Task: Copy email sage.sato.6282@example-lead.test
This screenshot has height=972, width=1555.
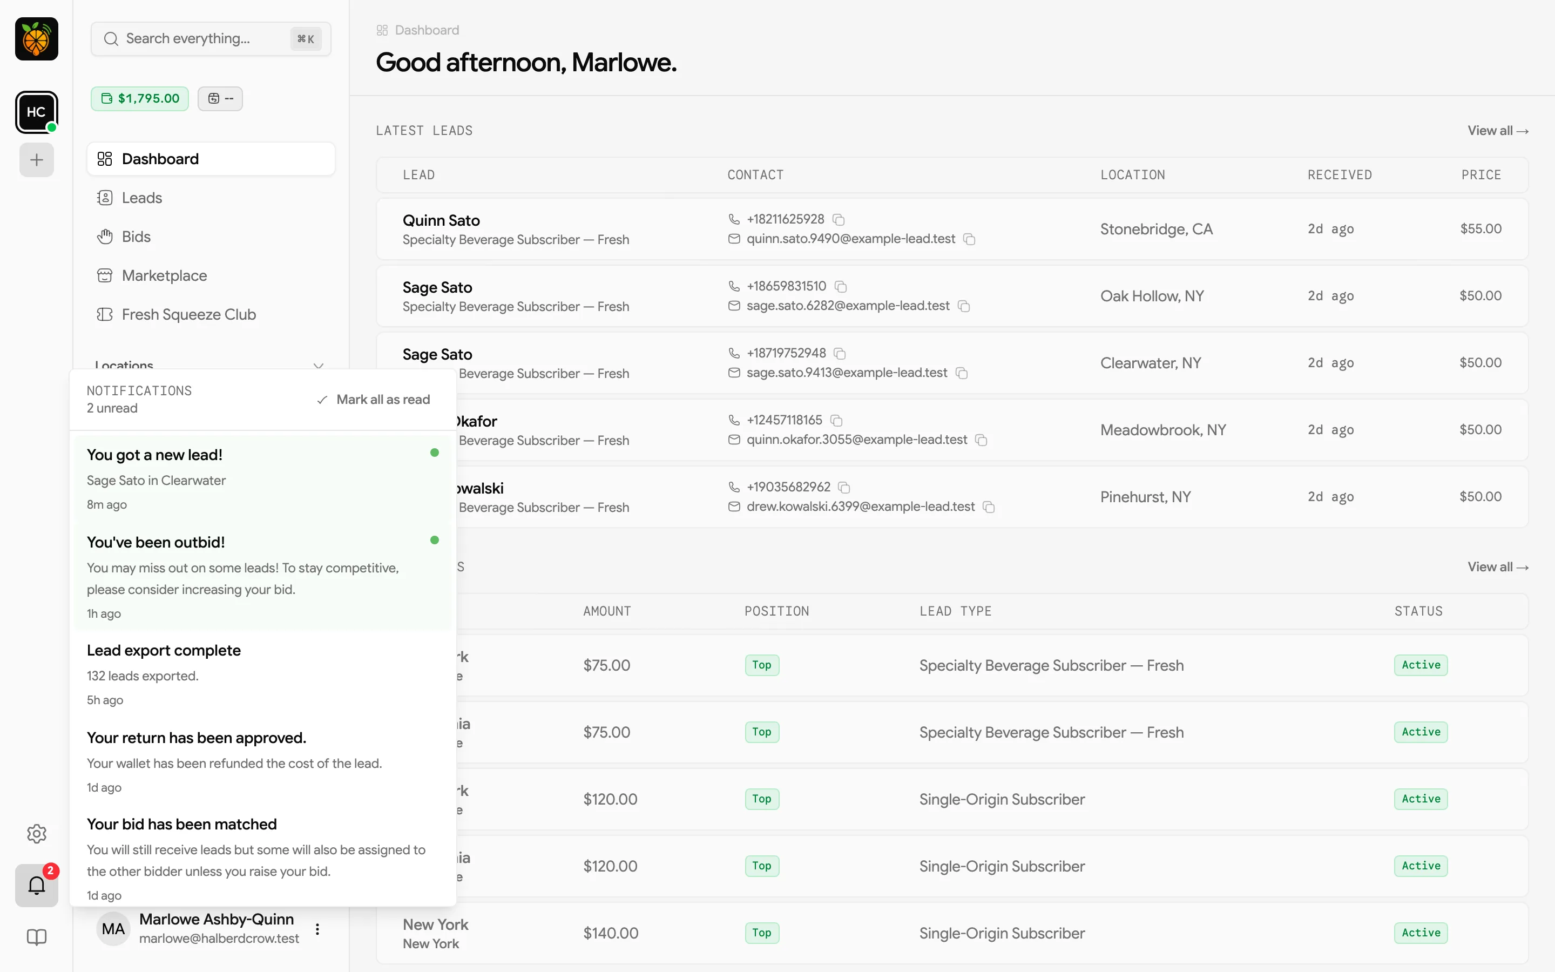Action: coord(964,306)
